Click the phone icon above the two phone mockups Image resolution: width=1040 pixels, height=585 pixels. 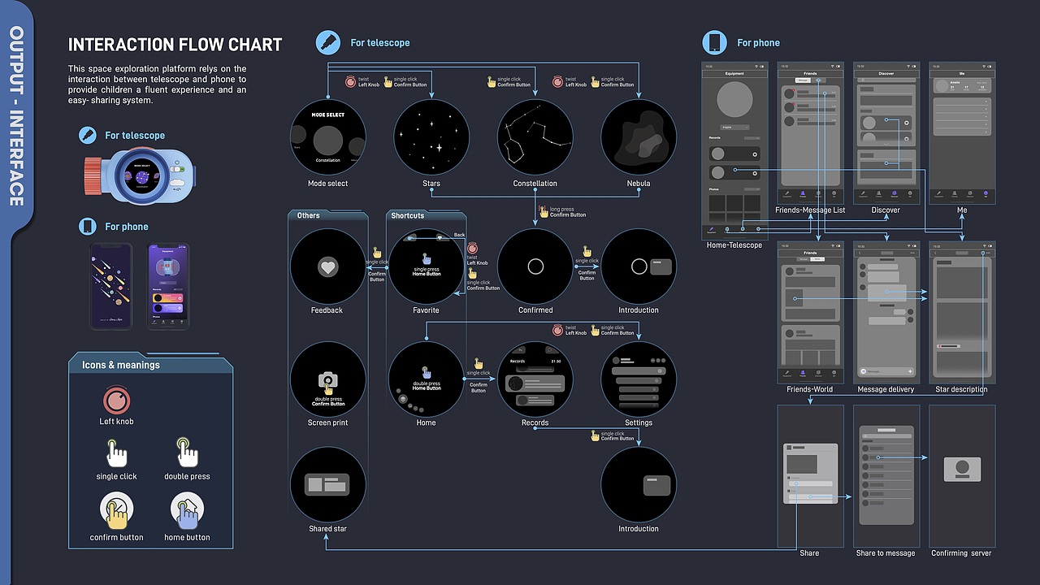pyautogui.click(x=88, y=227)
